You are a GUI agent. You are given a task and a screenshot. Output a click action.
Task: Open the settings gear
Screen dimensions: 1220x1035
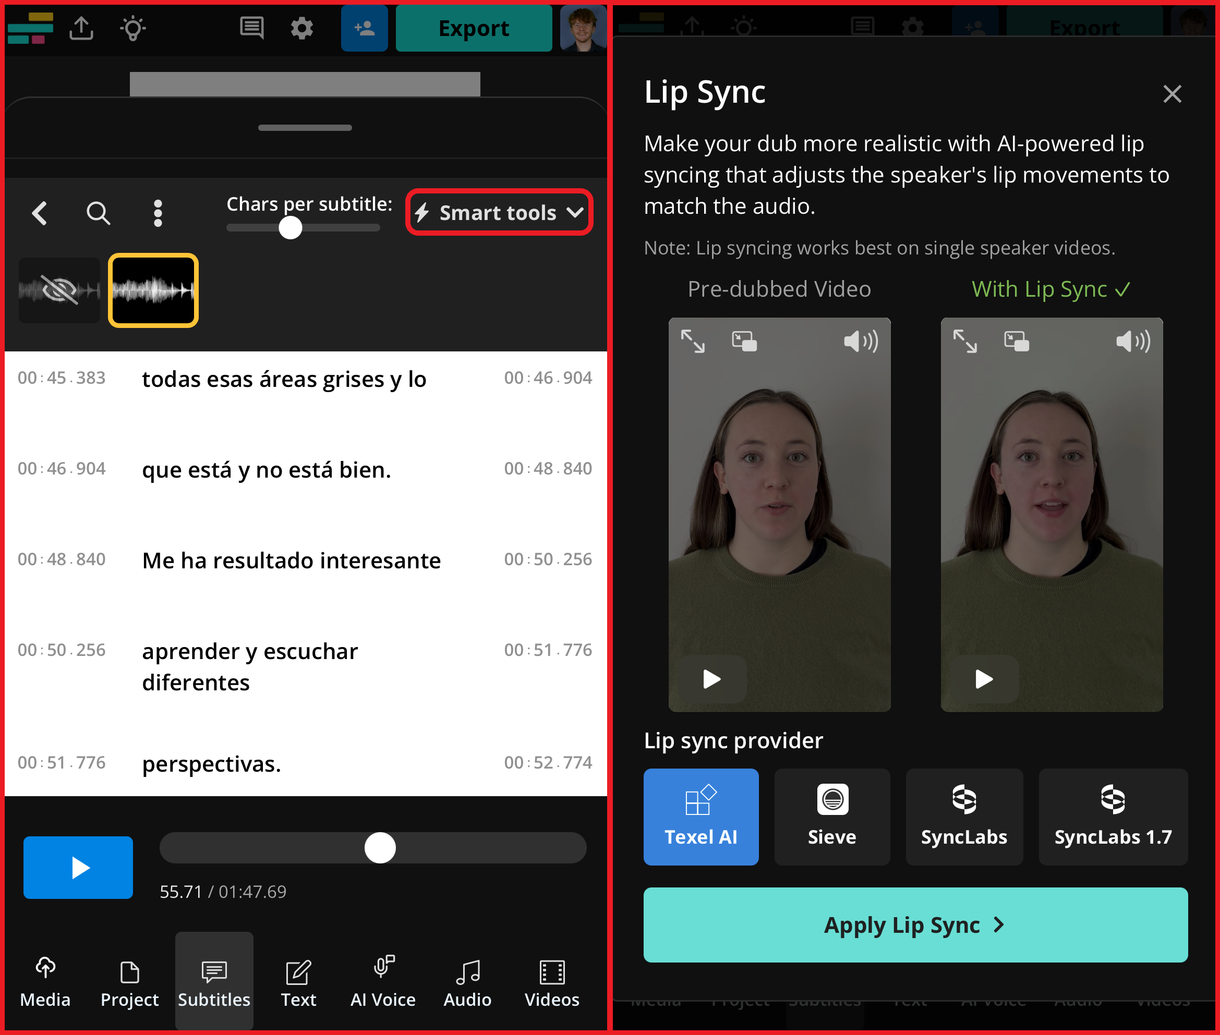coord(301,28)
